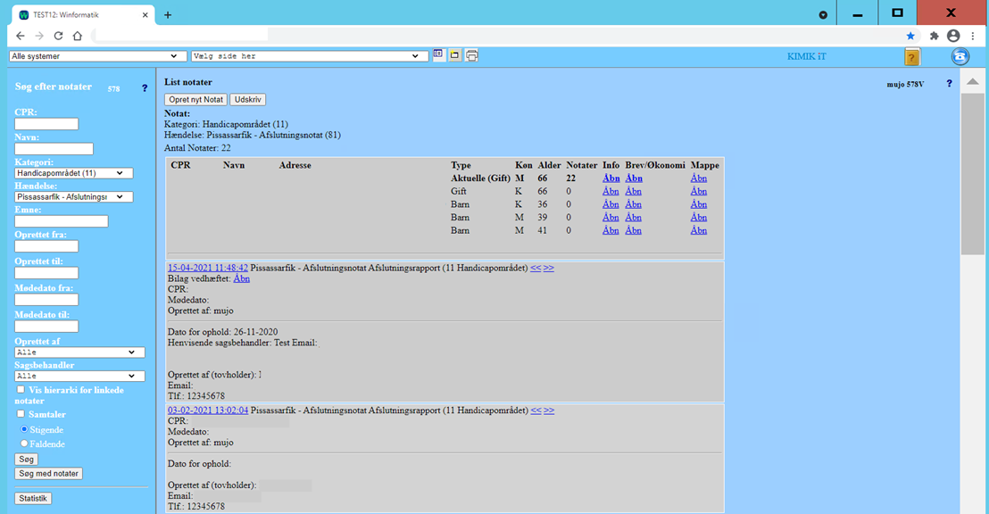Screen dimensions: 989x514
Task: Click into the Oprettet fra date field
Action: pyautogui.click(x=46, y=246)
